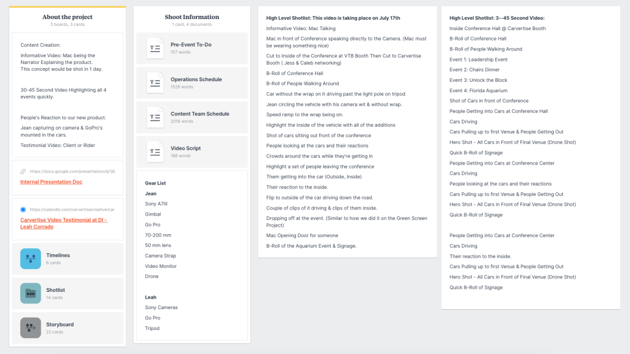Click the Video Script document icon

point(155,151)
